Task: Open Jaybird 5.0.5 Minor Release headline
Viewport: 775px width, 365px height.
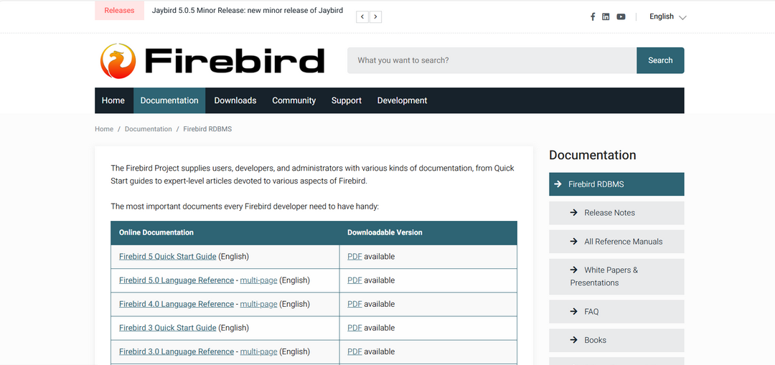Action: point(247,10)
